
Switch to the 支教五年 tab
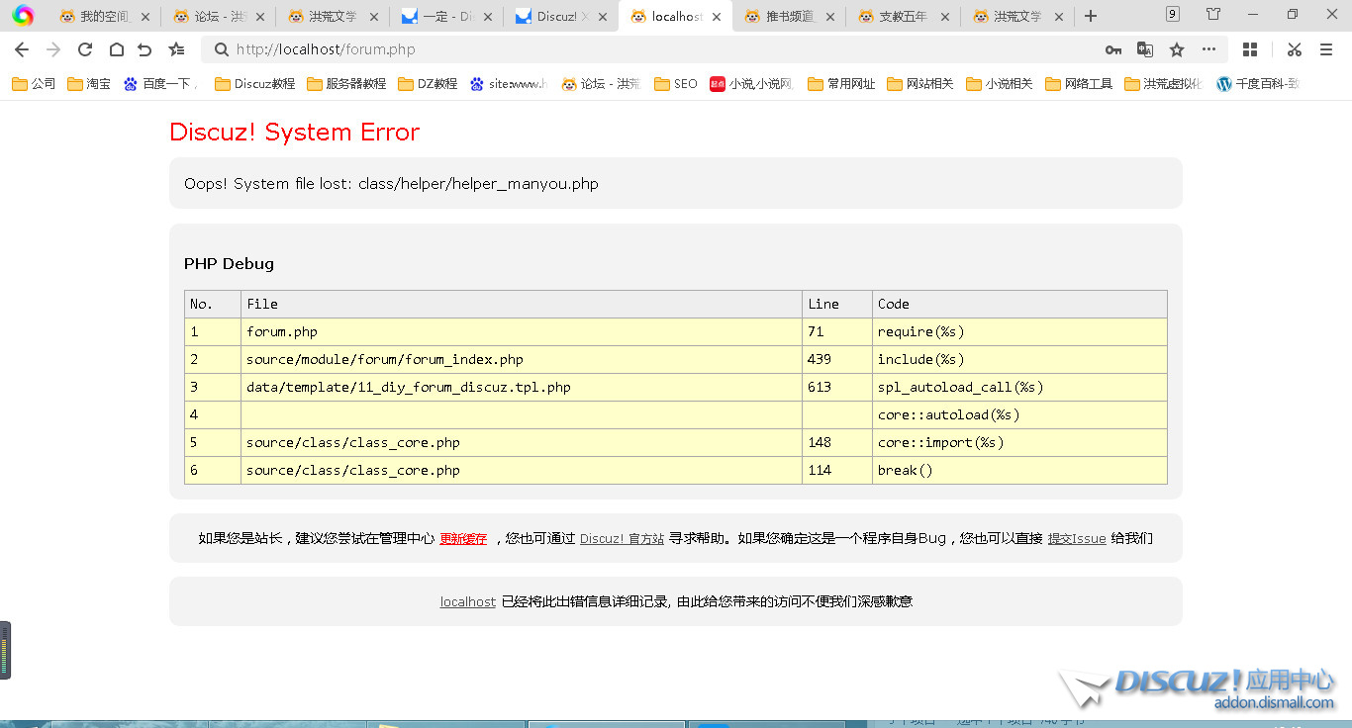click(x=904, y=17)
